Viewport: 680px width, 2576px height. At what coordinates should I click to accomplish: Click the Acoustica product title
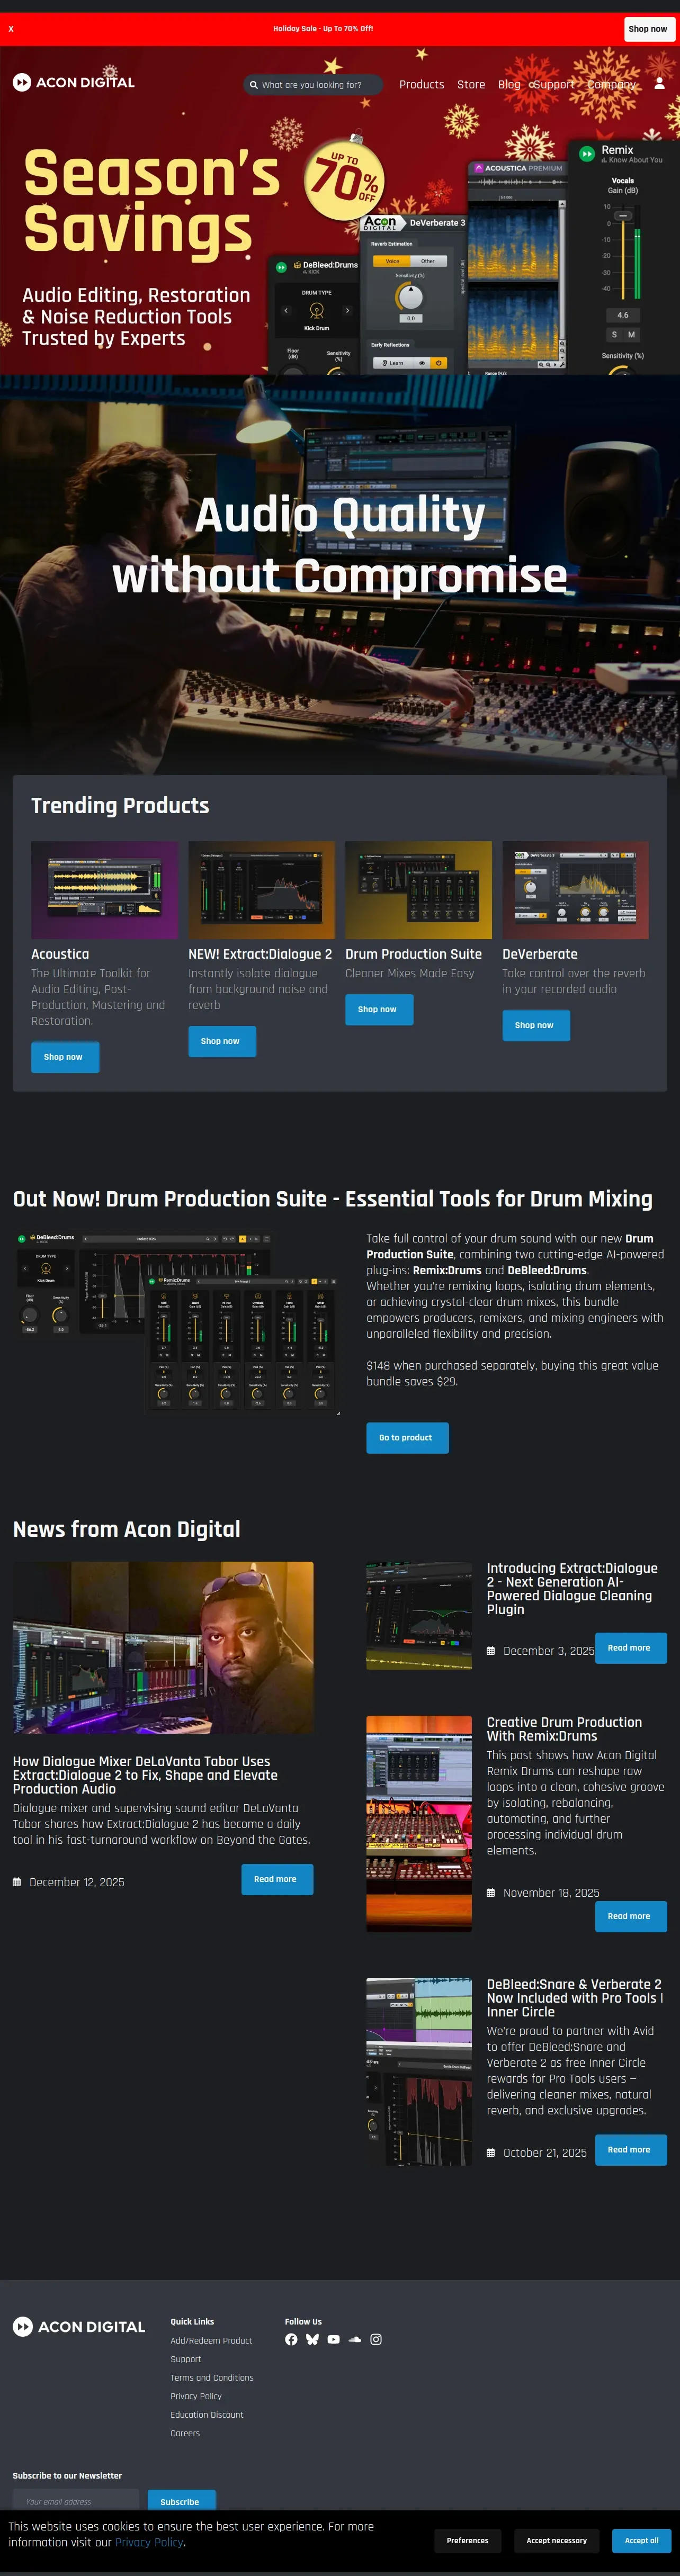click(x=60, y=954)
